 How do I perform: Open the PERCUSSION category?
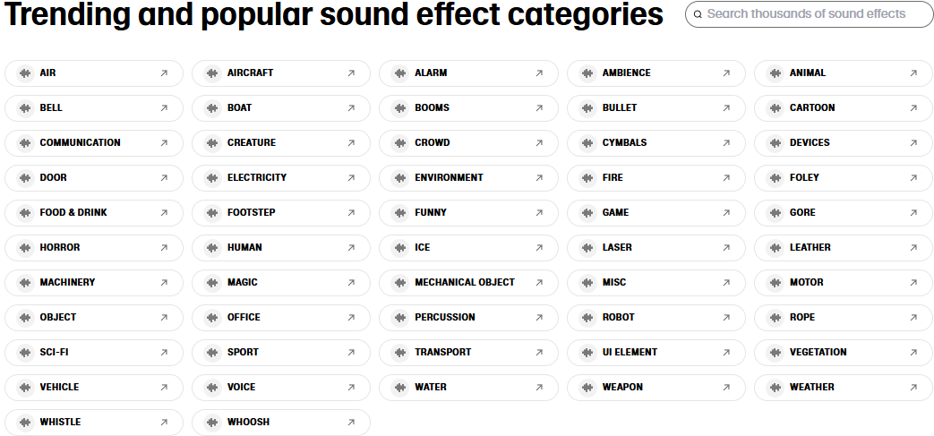(x=468, y=318)
